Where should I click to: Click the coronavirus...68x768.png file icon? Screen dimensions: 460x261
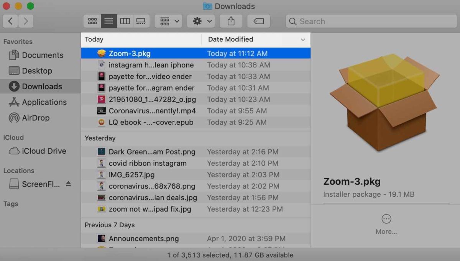tap(101, 186)
